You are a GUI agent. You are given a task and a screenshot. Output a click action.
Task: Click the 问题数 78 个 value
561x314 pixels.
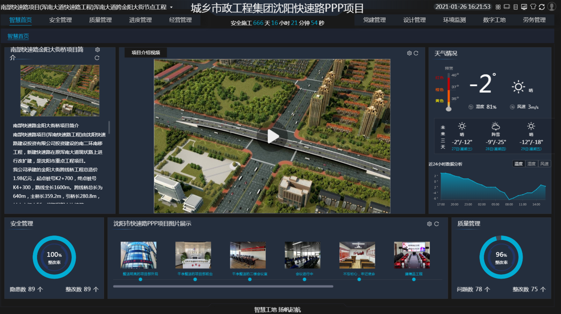tap(473, 289)
